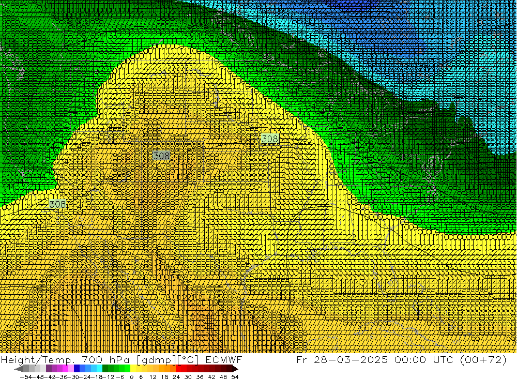517x379 pixels.
Task: Click the leftmost 308 height contour label
Action: click(58, 204)
